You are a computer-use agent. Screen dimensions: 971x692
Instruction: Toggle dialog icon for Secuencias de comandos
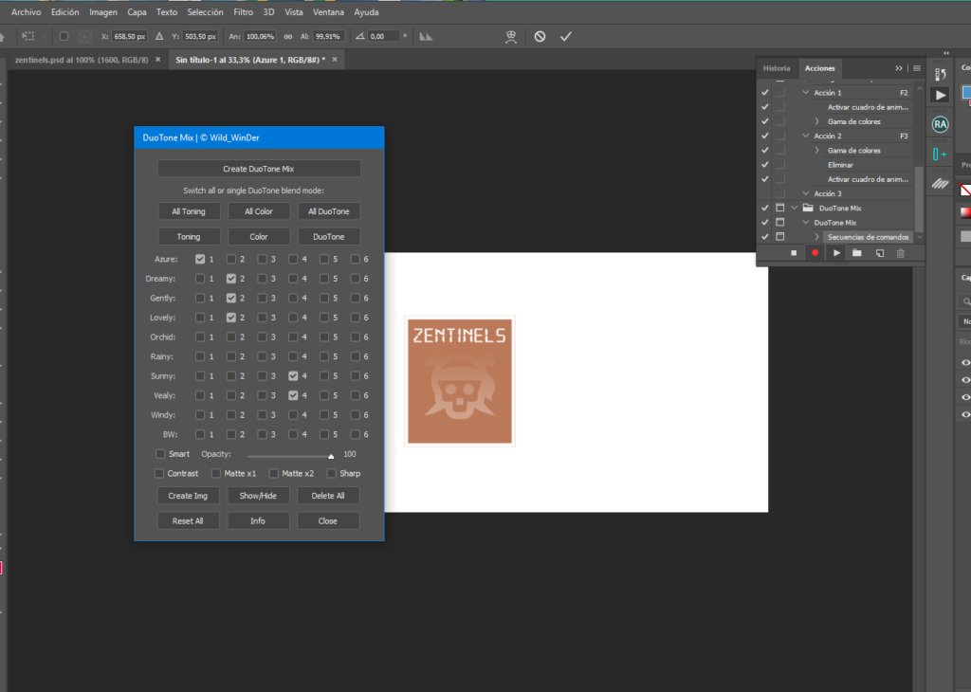(780, 237)
